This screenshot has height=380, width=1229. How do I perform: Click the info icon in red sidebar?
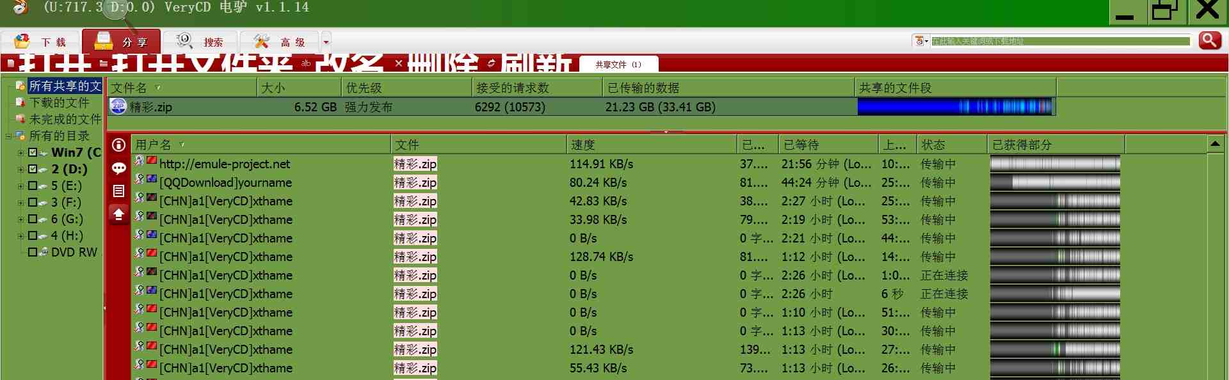tap(118, 145)
